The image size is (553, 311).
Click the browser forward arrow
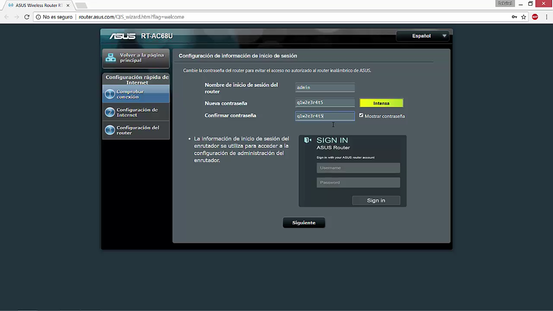pos(17,17)
